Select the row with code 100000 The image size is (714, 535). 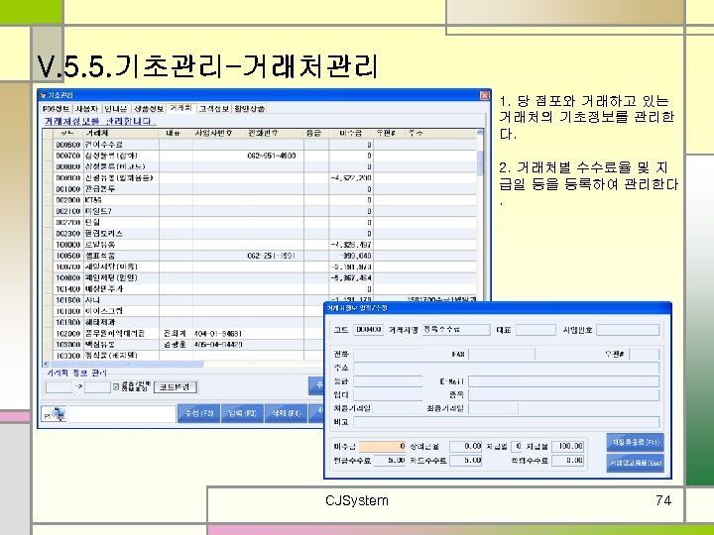pos(260,245)
